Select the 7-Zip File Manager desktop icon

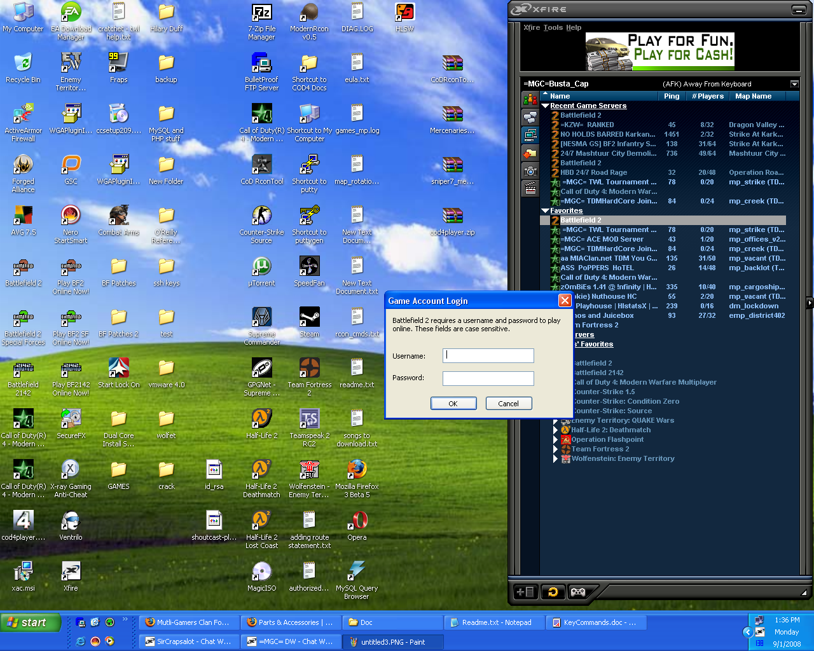(x=261, y=20)
